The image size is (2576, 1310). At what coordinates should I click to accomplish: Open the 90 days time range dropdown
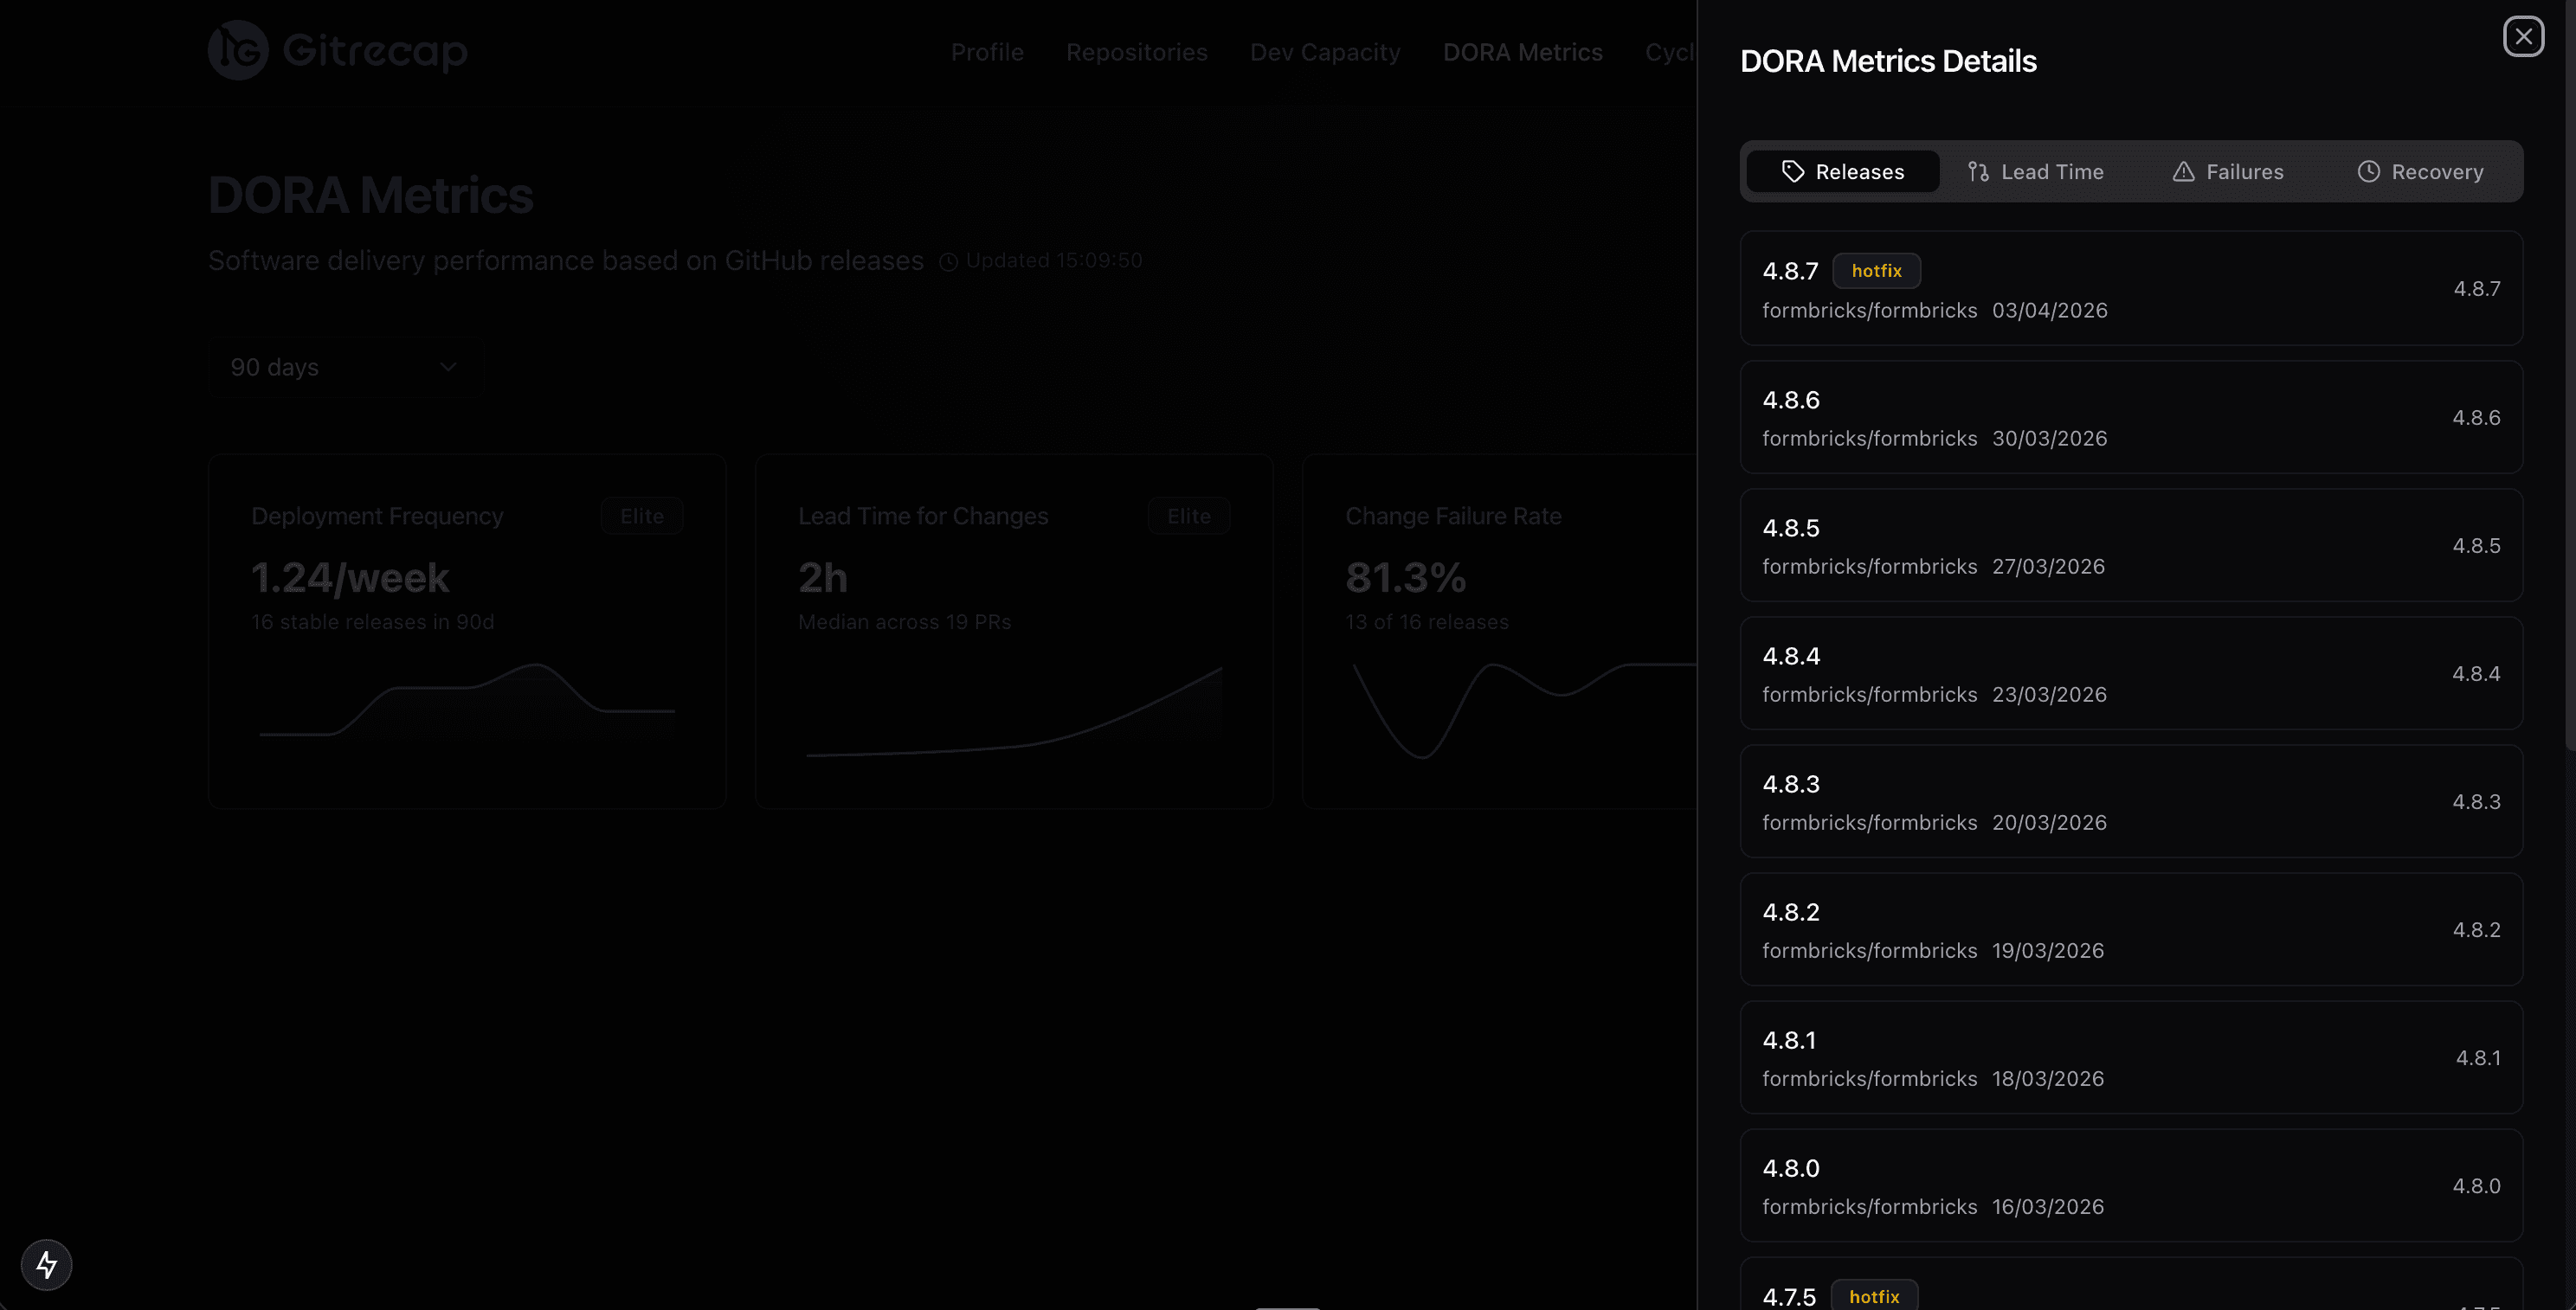[344, 367]
